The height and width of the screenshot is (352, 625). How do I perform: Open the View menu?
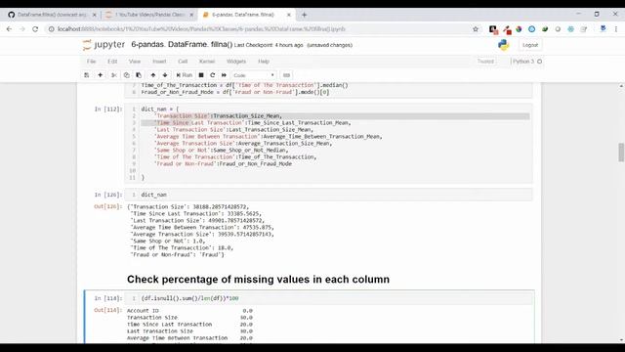(x=135, y=62)
